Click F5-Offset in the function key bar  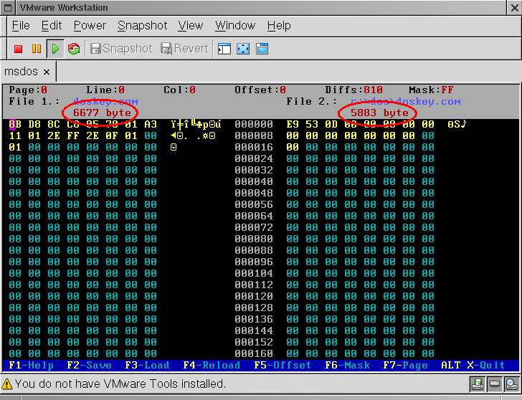(x=283, y=366)
